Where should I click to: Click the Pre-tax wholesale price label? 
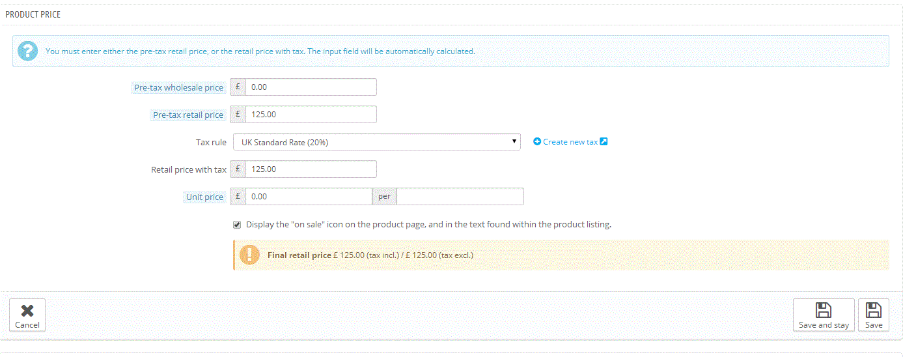tap(178, 87)
